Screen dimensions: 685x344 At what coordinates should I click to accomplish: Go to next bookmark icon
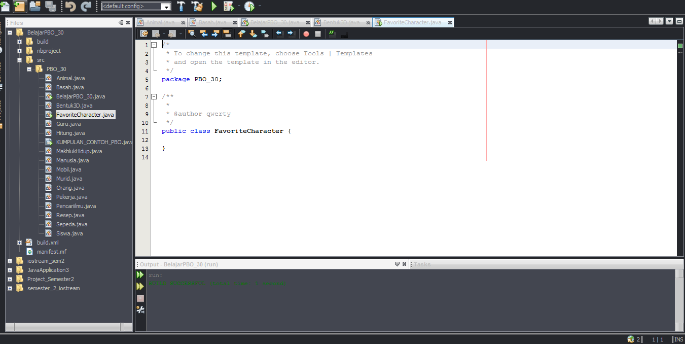(x=253, y=33)
